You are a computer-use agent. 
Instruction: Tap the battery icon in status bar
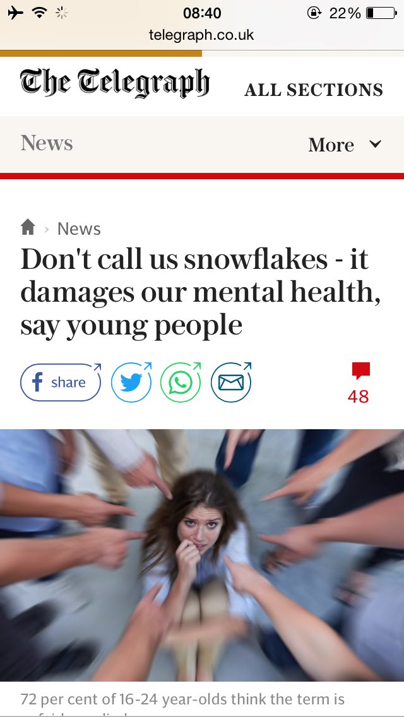tap(381, 13)
